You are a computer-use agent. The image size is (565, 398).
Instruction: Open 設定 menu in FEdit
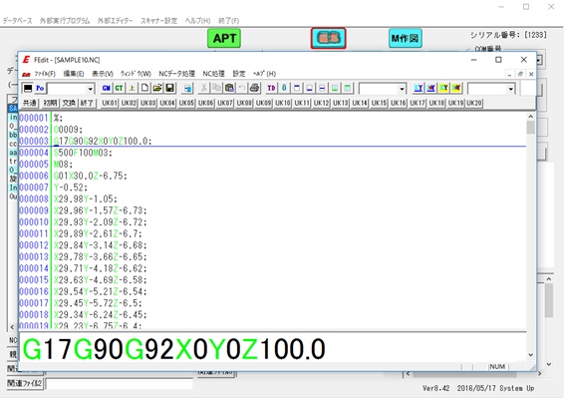pos(239,74)
